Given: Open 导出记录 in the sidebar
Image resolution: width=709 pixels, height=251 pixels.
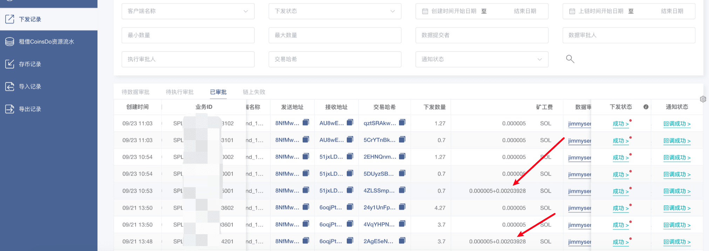Looking at the screenshot, I should pos(30,109).
